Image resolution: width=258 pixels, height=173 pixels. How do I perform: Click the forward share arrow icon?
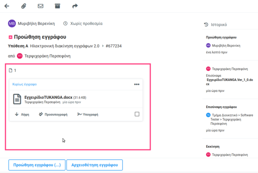tap(75, 6)
